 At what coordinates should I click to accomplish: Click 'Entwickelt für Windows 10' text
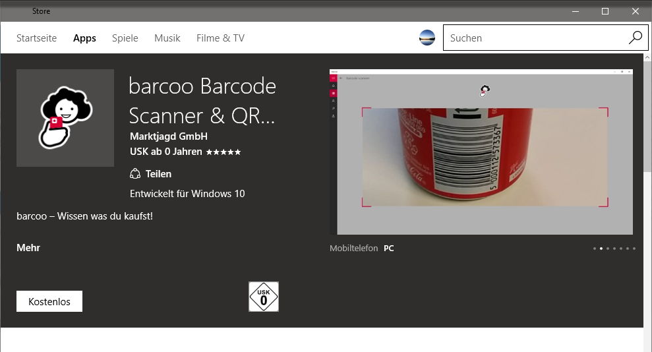click(187, 194)
